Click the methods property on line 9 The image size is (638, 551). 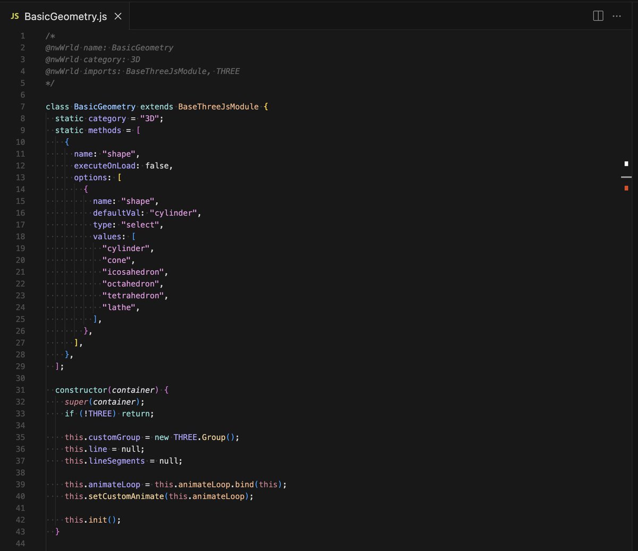(x=105, y=130)
